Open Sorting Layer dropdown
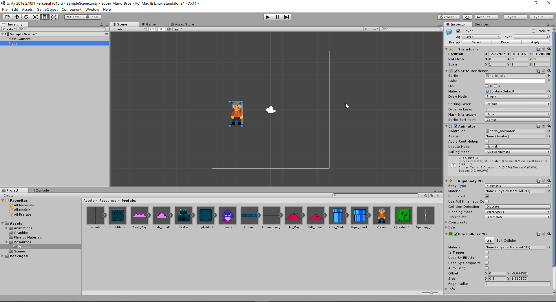556x302 pixels. pyautogui.click(x=517, y=104)
